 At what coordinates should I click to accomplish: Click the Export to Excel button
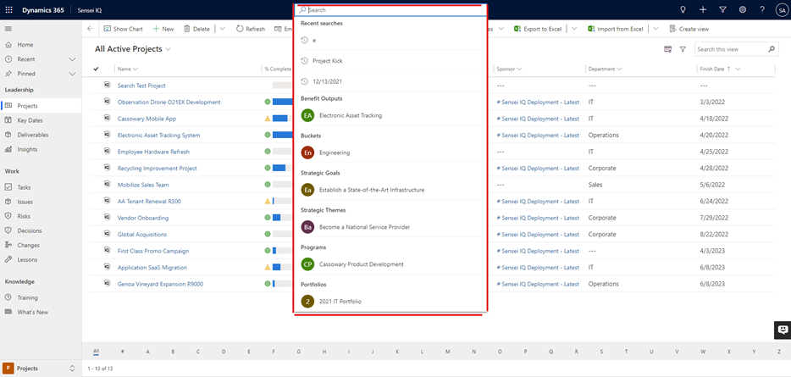538,29
